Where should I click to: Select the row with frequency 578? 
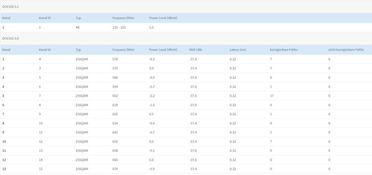(x=186, y=59)
